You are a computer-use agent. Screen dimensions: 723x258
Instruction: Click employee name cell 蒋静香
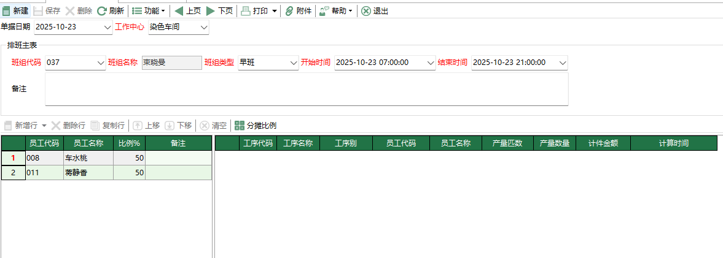click(88, 172)
